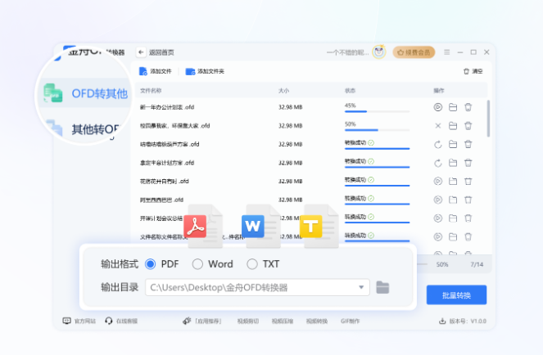The height and width of the screenshot is (355, 543).
Task: Open the 视频转换 recommended app link
Action: click(x=316, y=321)
